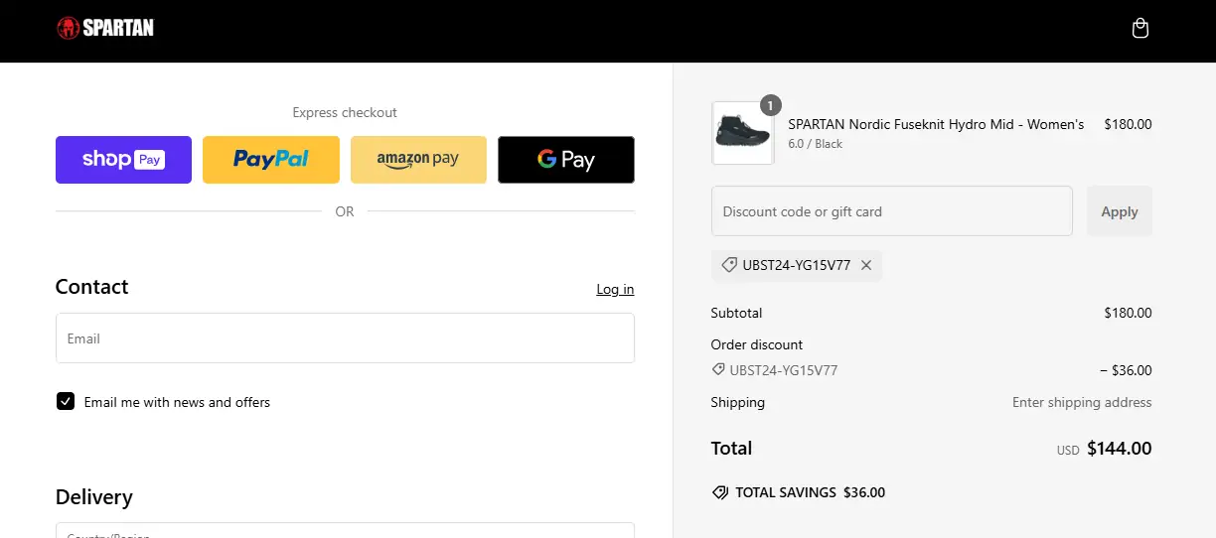Pay using Google Pay
The height and width of the screenshot is (538, 1216).
point(566,160)
